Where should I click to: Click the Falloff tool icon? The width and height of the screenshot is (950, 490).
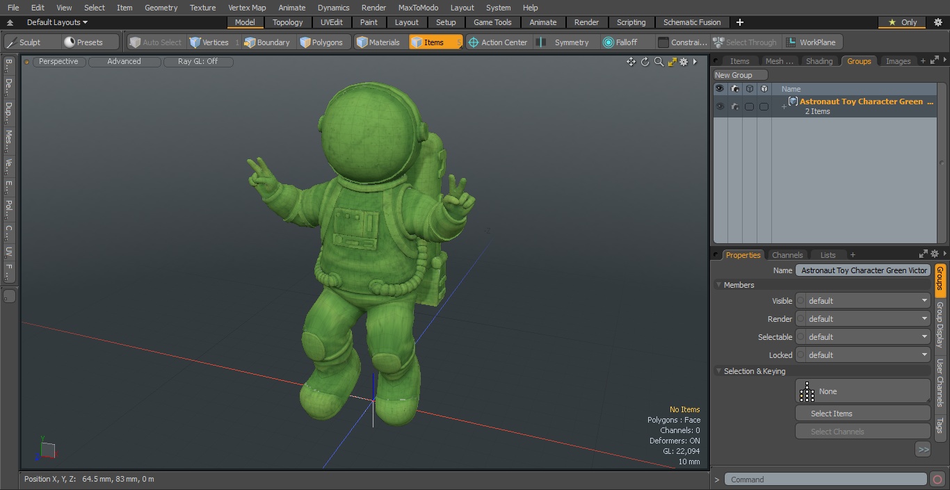coord(609,42)
